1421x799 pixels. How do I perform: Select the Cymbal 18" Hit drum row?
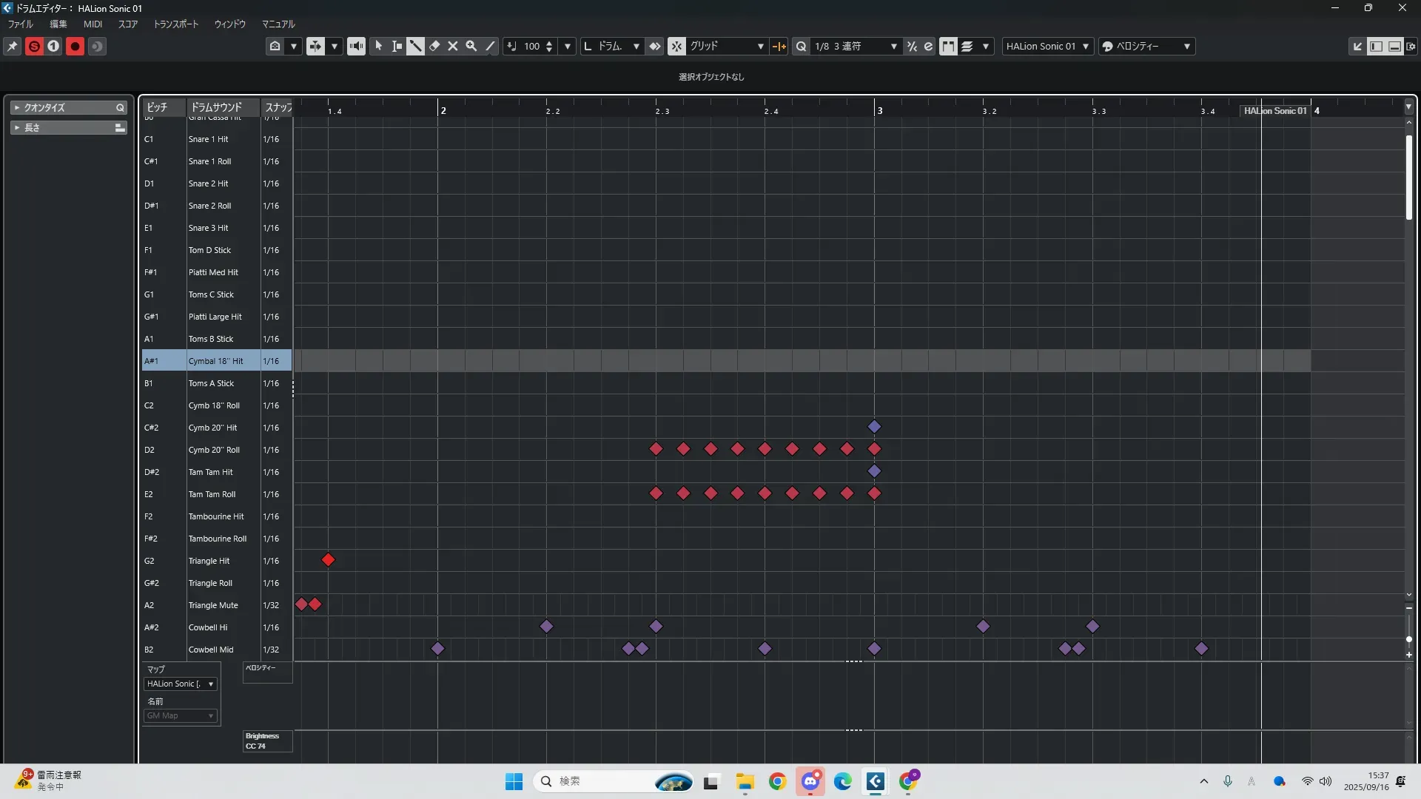[x=215, y=361]
